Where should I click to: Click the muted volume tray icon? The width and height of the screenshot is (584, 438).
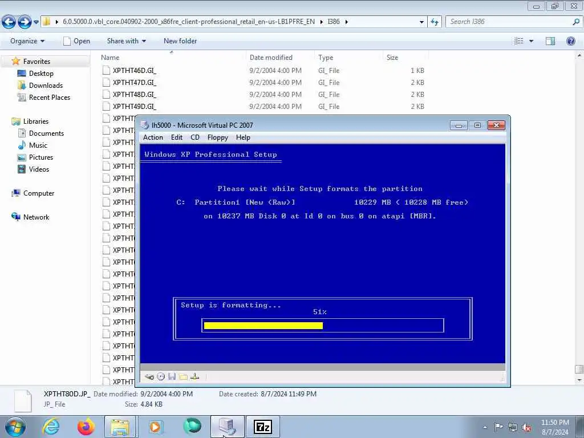click(526, 428)
